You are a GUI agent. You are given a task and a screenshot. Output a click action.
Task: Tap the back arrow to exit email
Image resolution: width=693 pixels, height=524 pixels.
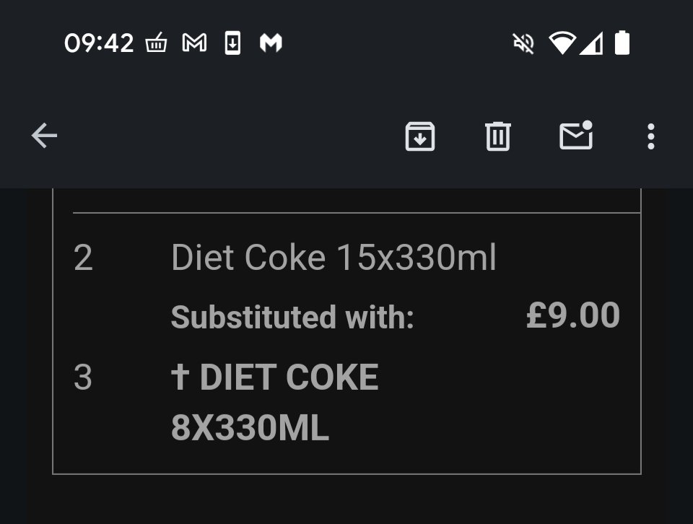coord(44,135)
